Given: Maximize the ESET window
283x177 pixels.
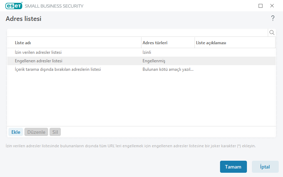Looking at the screenshot, I should [261, 6].
